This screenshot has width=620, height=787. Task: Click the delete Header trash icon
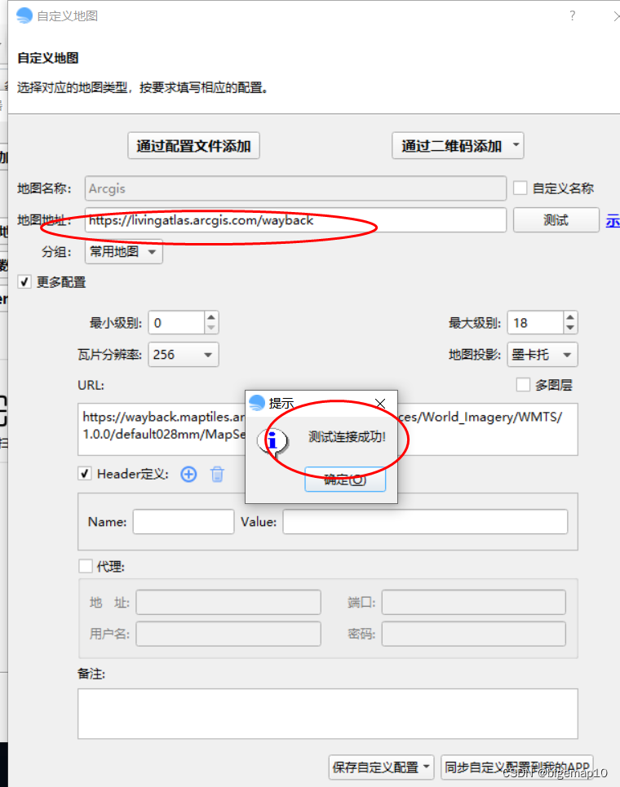217,475
